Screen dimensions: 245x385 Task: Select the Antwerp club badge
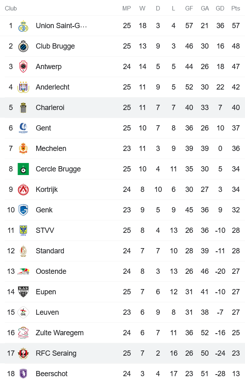(x=23, y=66)
